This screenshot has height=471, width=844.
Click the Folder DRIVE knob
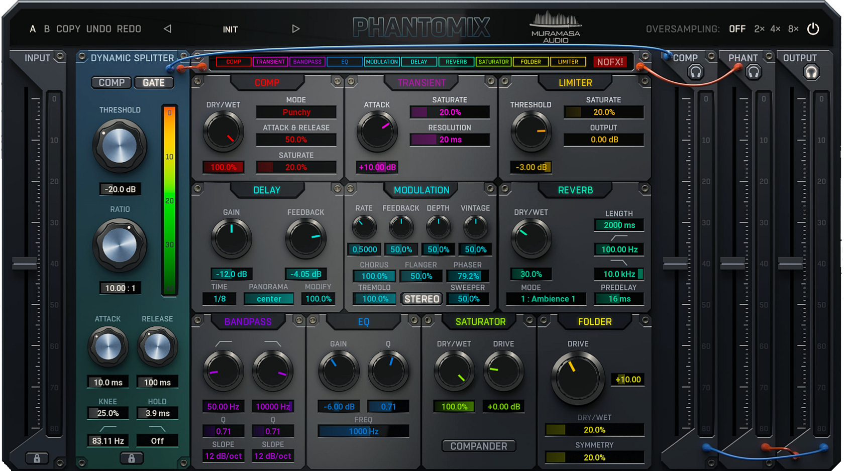coord(578,377)
